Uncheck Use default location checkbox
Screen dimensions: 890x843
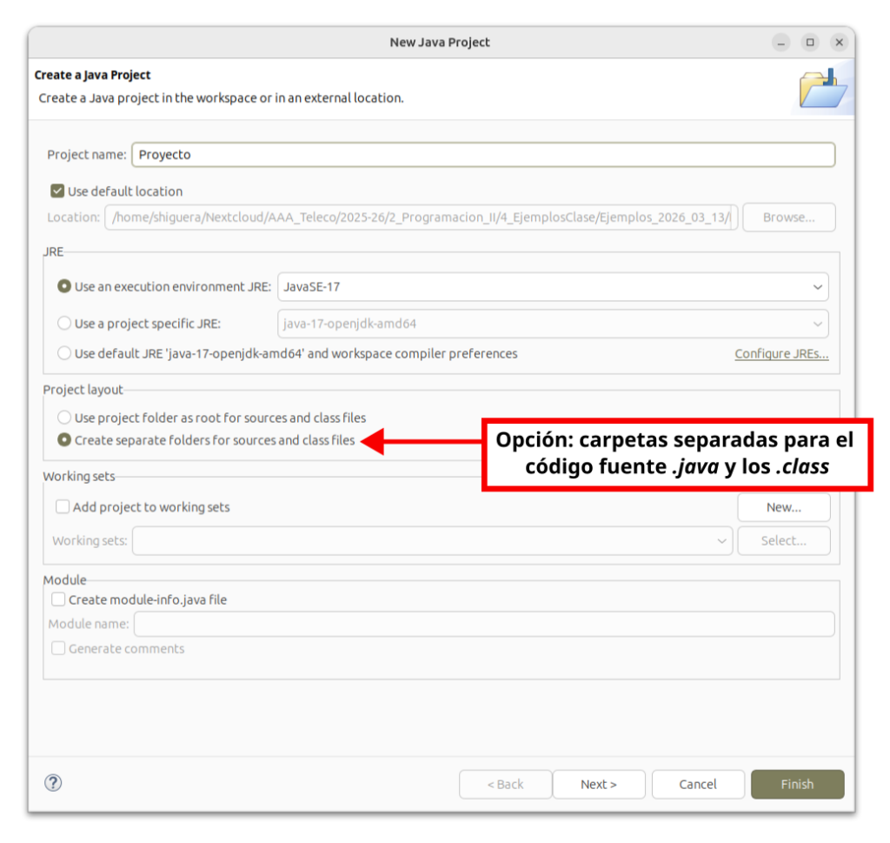(58, 191)
